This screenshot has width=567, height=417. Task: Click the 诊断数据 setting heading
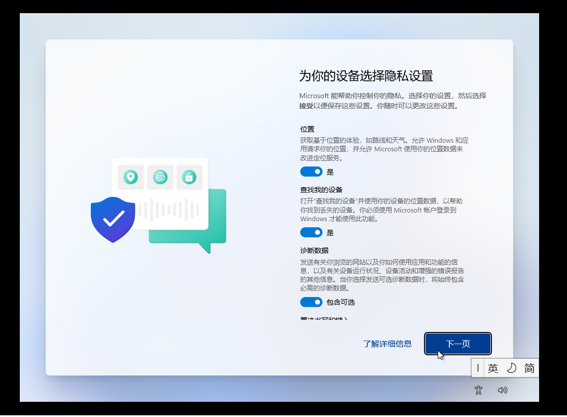tap(314, 251)
